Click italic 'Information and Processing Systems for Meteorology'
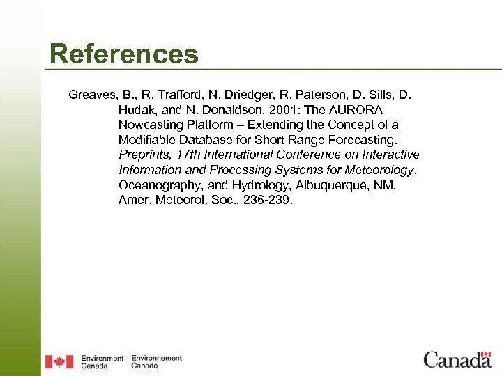 tap(266, 170)
